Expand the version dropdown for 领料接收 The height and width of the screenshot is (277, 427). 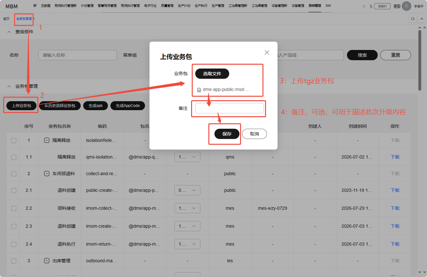pyautogui.click(x=187, y=208)
